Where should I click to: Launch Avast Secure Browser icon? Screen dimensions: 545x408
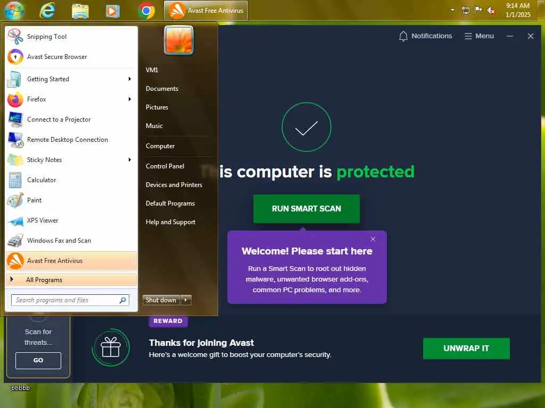pyautogui.click(x=15, y=56)
